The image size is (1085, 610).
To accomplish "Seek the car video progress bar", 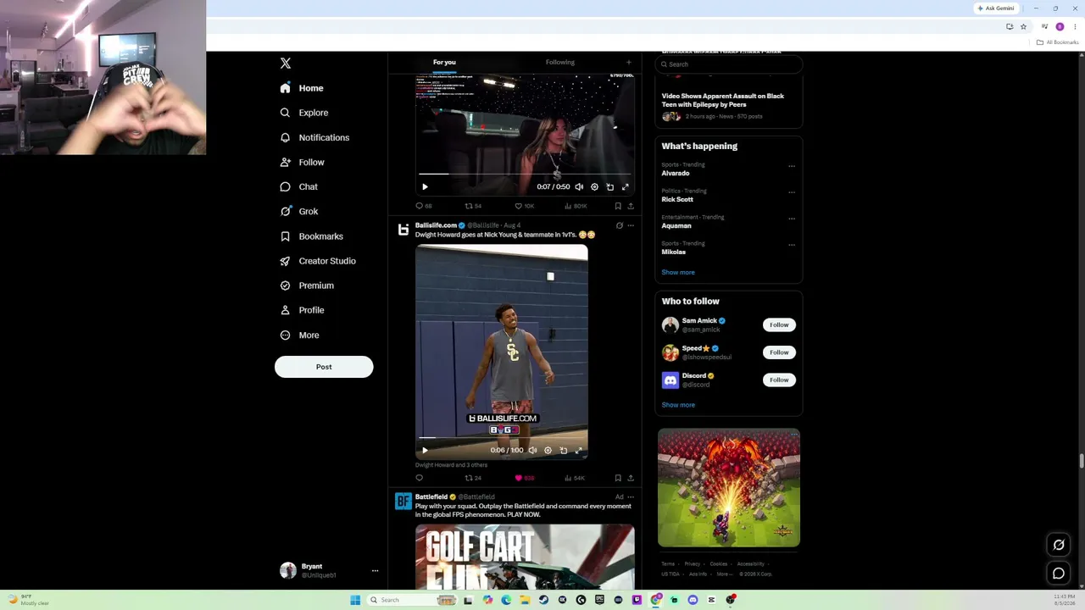I will 525,175.
